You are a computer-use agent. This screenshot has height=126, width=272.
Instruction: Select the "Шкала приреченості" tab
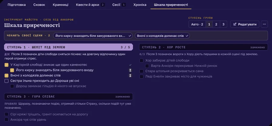[x=171, y=5]
